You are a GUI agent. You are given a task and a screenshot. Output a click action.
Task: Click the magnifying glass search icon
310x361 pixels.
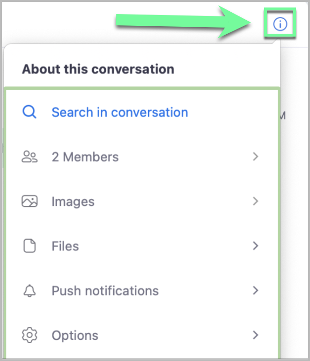point(30,112)
